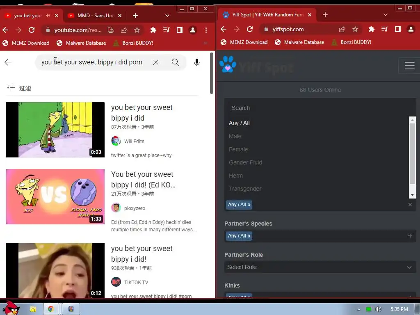Open the Select Role dropdown
The image size is (420, 315).
320,267
